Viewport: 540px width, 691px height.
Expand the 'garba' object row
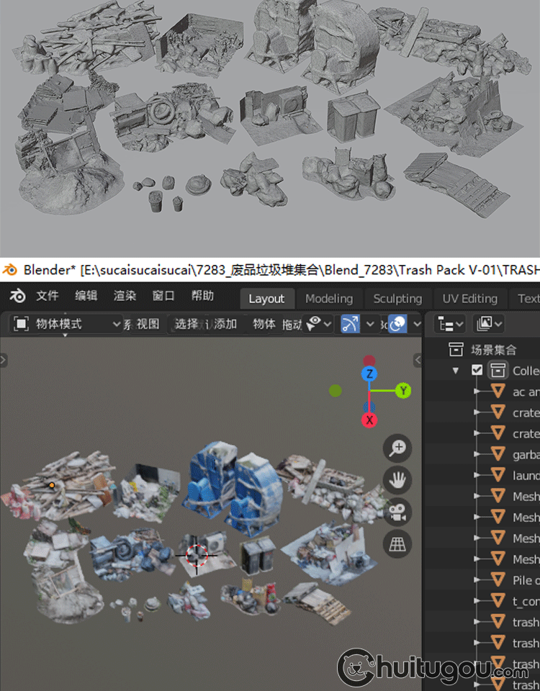(477, 454)
